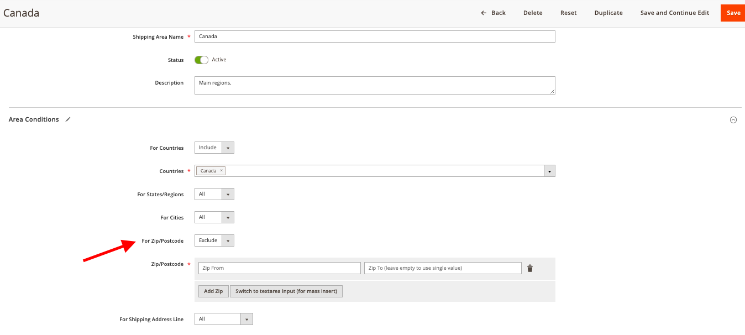Image resolution: width=745 pixels, height=335 pixels.
Task: Open the For Cities dropdown
Action: [214, 217]
